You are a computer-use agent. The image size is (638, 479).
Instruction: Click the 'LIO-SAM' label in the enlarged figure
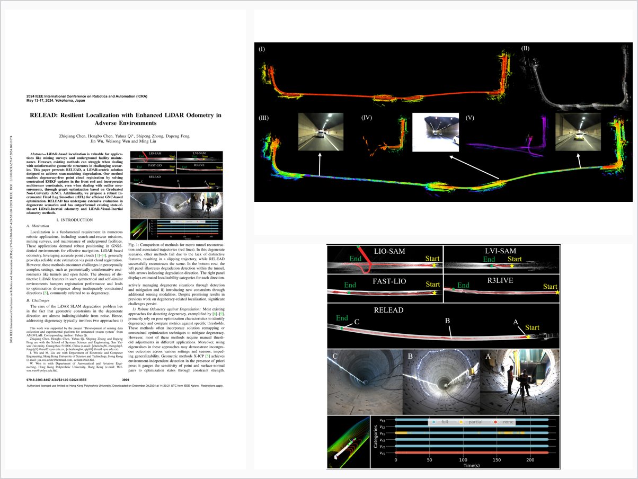click(x=388, y=252)
